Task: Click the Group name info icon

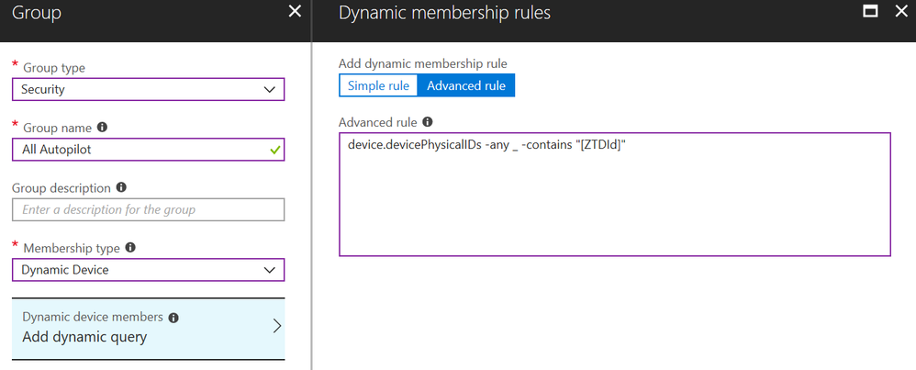Action: click(x=102, y=128)
